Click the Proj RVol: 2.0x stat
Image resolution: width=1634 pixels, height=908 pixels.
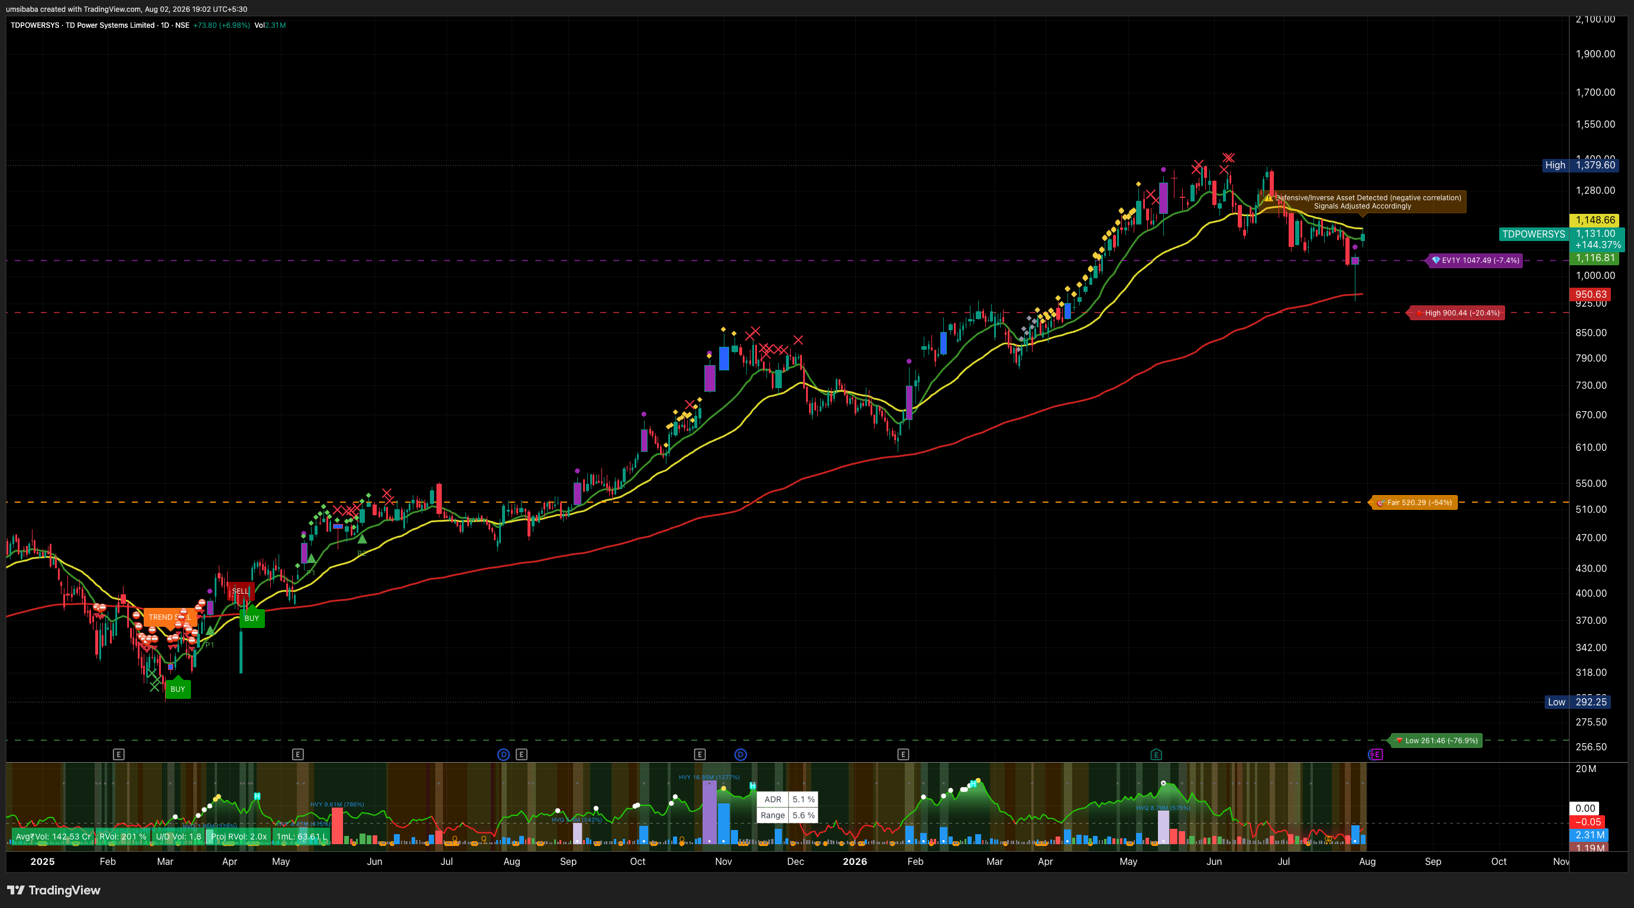[238, 837]
